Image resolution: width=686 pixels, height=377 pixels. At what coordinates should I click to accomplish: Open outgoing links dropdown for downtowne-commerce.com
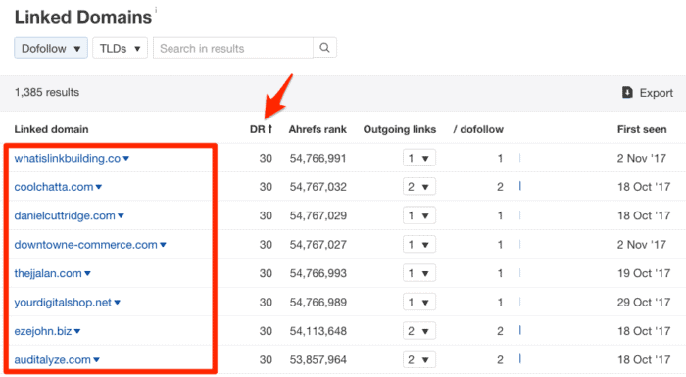tap(419, 245)
